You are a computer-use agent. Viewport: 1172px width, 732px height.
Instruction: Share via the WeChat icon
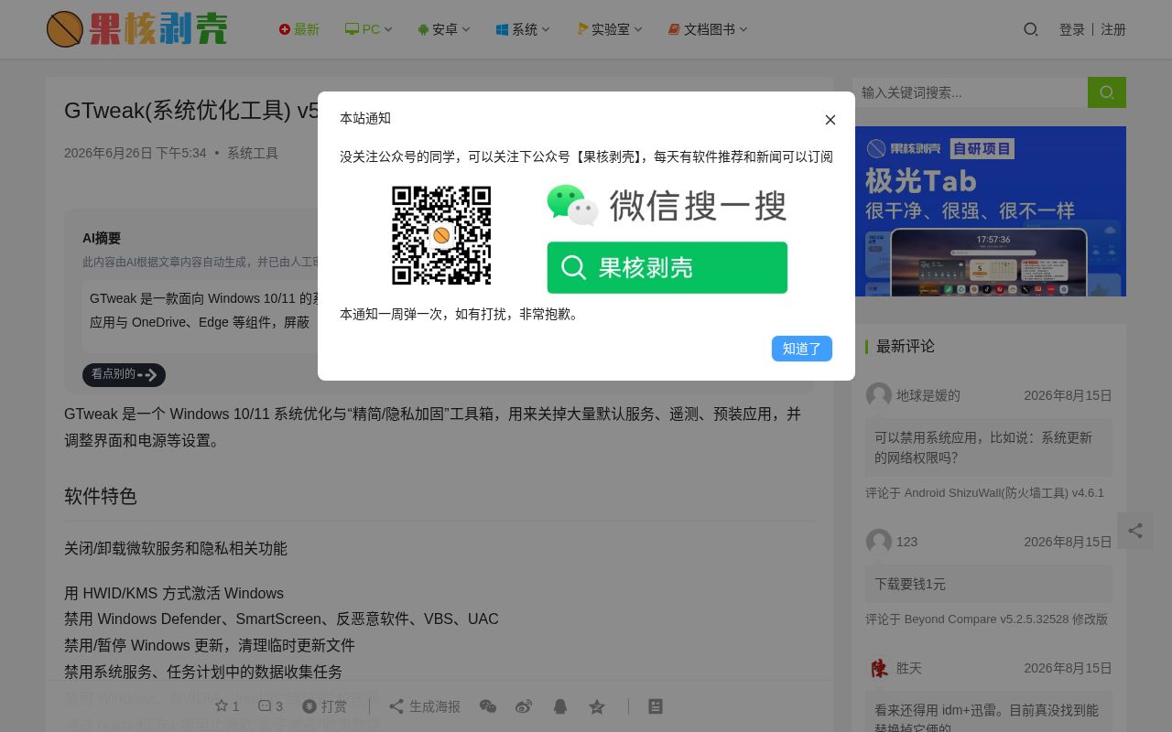tap(488, 706)
